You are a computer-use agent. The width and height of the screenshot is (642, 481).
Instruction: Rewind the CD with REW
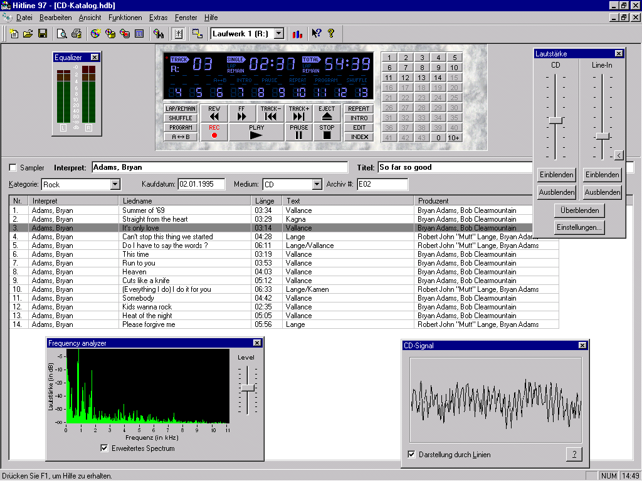tap(214, 113)
